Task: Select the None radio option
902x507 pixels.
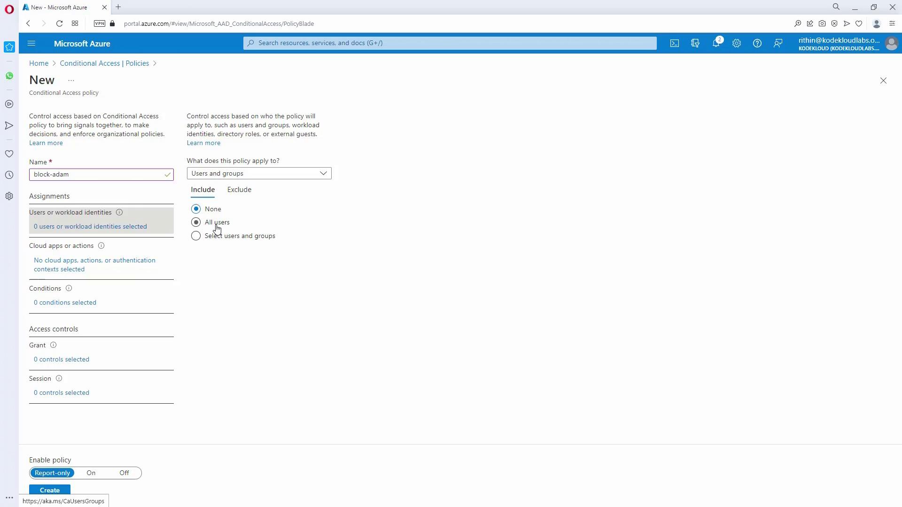Action: (x=196, y=209)
